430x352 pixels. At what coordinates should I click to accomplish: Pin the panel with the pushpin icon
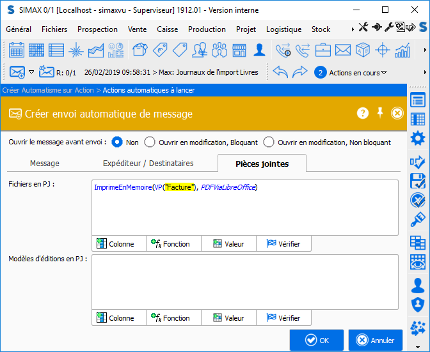click(x=380, y=113)
